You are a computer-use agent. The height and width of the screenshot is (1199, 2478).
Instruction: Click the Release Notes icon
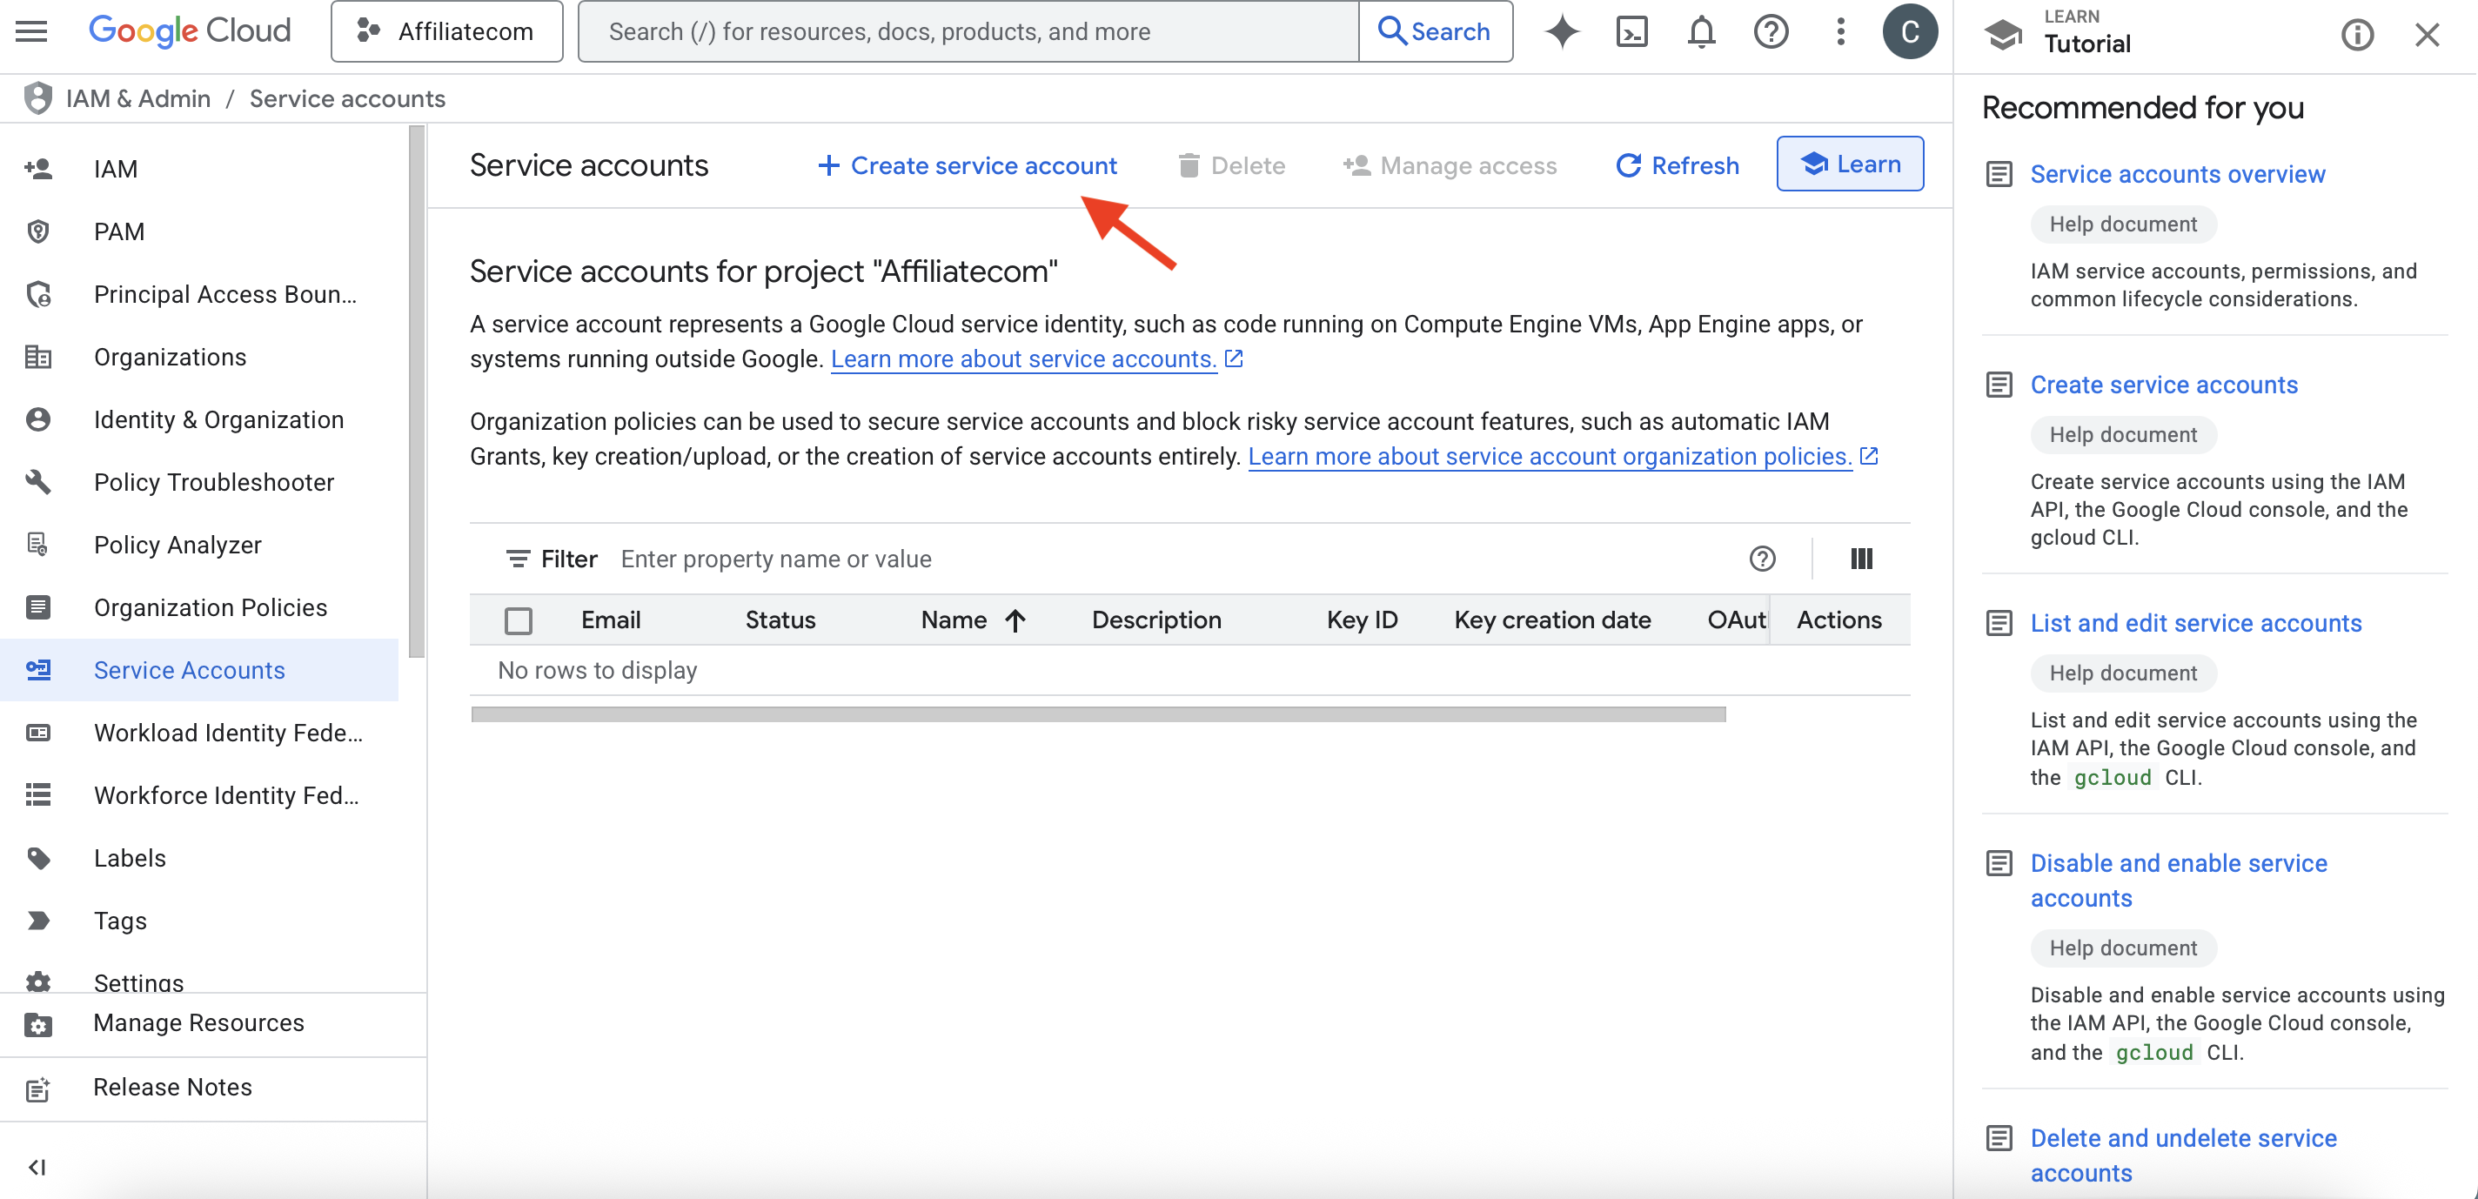(x=37, y=1088)
